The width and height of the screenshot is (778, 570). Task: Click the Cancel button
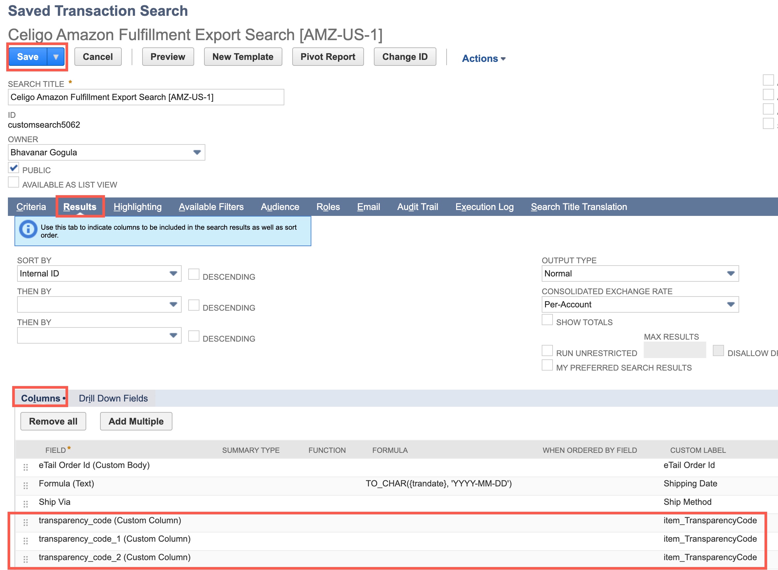tap(98, 57)
